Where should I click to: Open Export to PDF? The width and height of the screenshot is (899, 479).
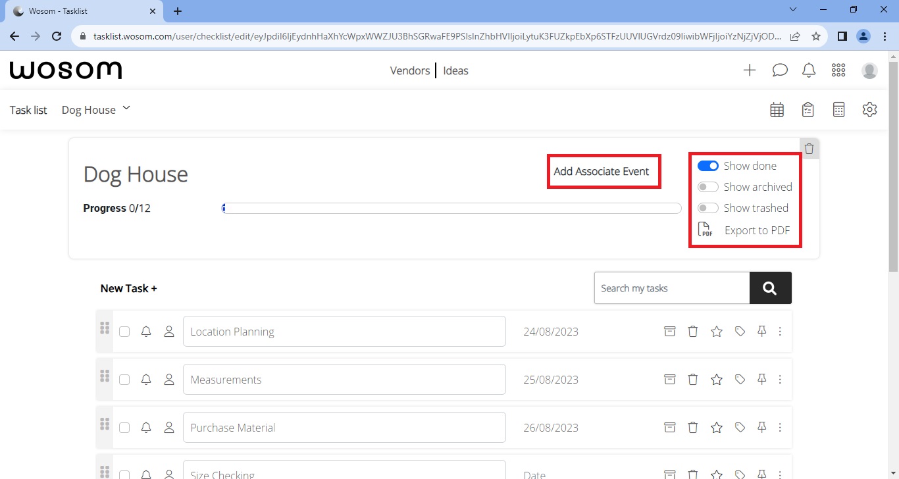click(x=747, y=230)
